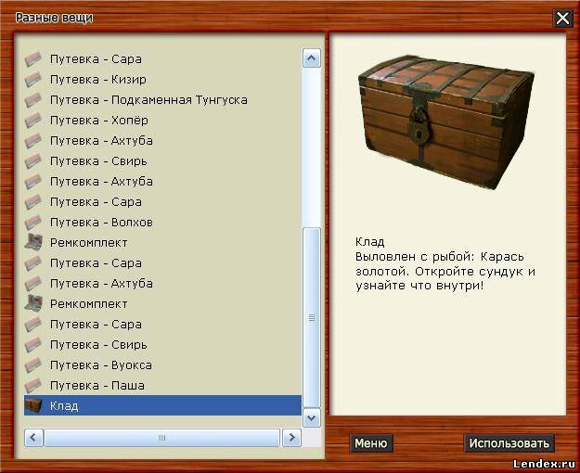Close the Разные вещи window
580x473 pixels.
(562, 18)
